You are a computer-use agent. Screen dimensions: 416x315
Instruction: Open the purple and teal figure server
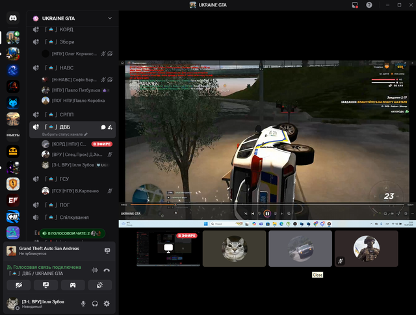13,233
